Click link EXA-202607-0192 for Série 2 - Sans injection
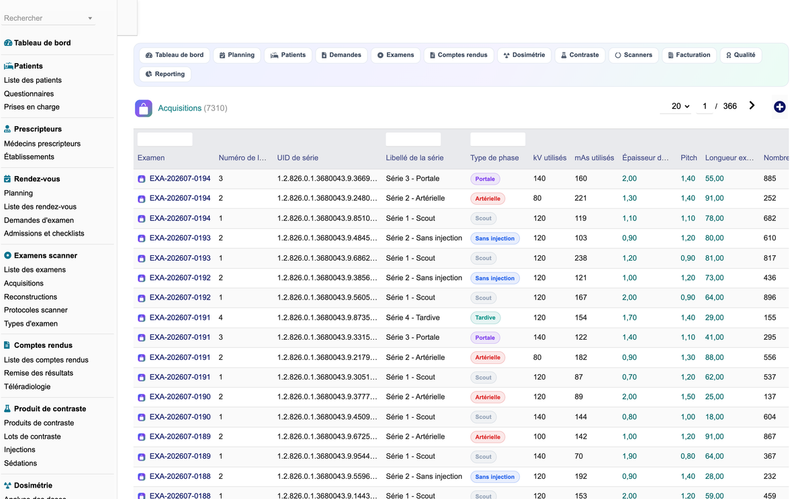This screenshot has width=806, height=499. 180,278
